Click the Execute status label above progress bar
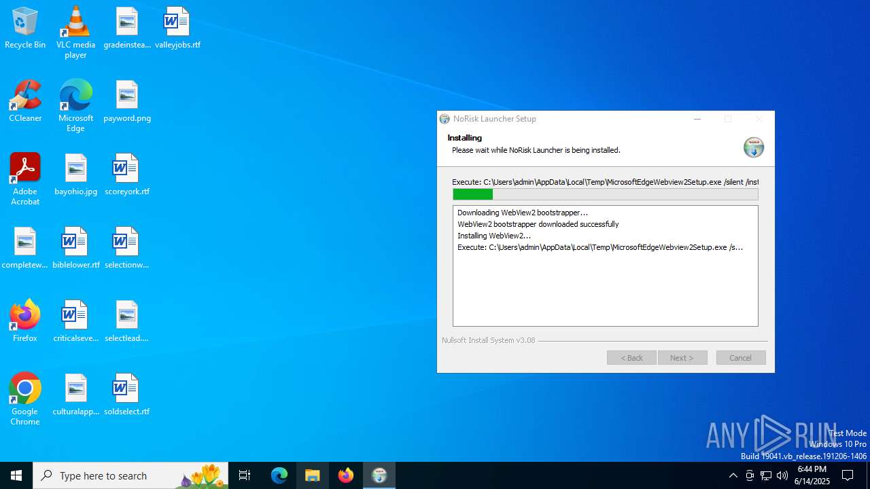Image resolution: width=870 pixels, height=489 pixels. (605, 182)
